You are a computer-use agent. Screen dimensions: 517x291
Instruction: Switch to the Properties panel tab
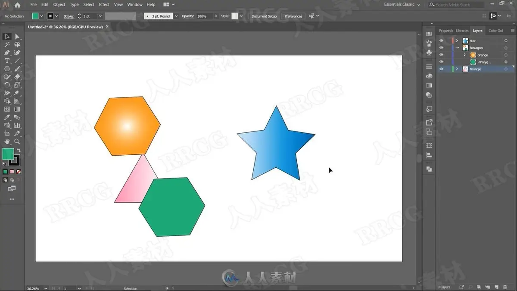(x=446, y=31)
